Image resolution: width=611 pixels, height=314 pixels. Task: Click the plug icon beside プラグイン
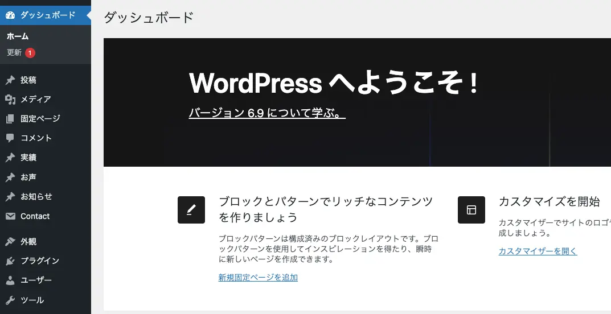coord(10,261)
